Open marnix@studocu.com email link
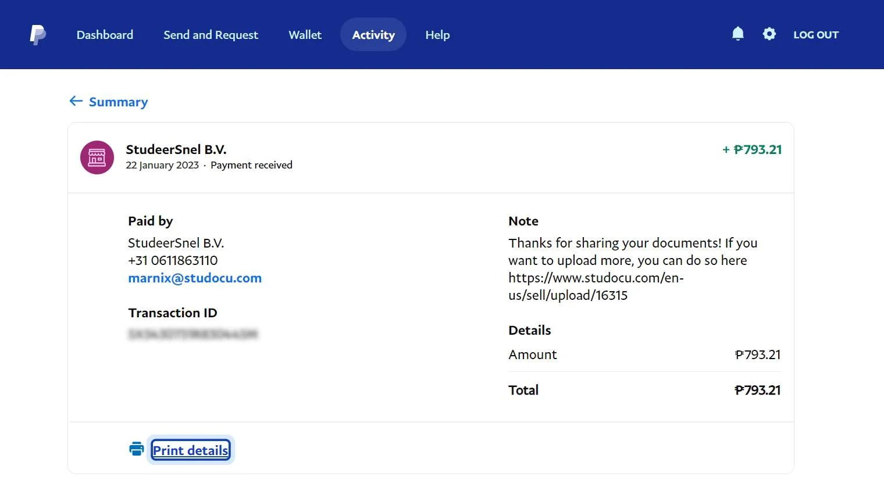Screen dimensions: 884x480 [x=195, y=278]
